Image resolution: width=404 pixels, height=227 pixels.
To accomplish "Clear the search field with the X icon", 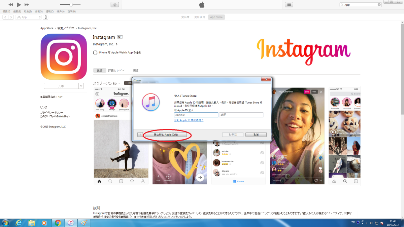I will click(379, 5).
